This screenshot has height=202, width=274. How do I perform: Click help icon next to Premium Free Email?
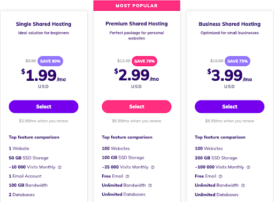point(127,176)
